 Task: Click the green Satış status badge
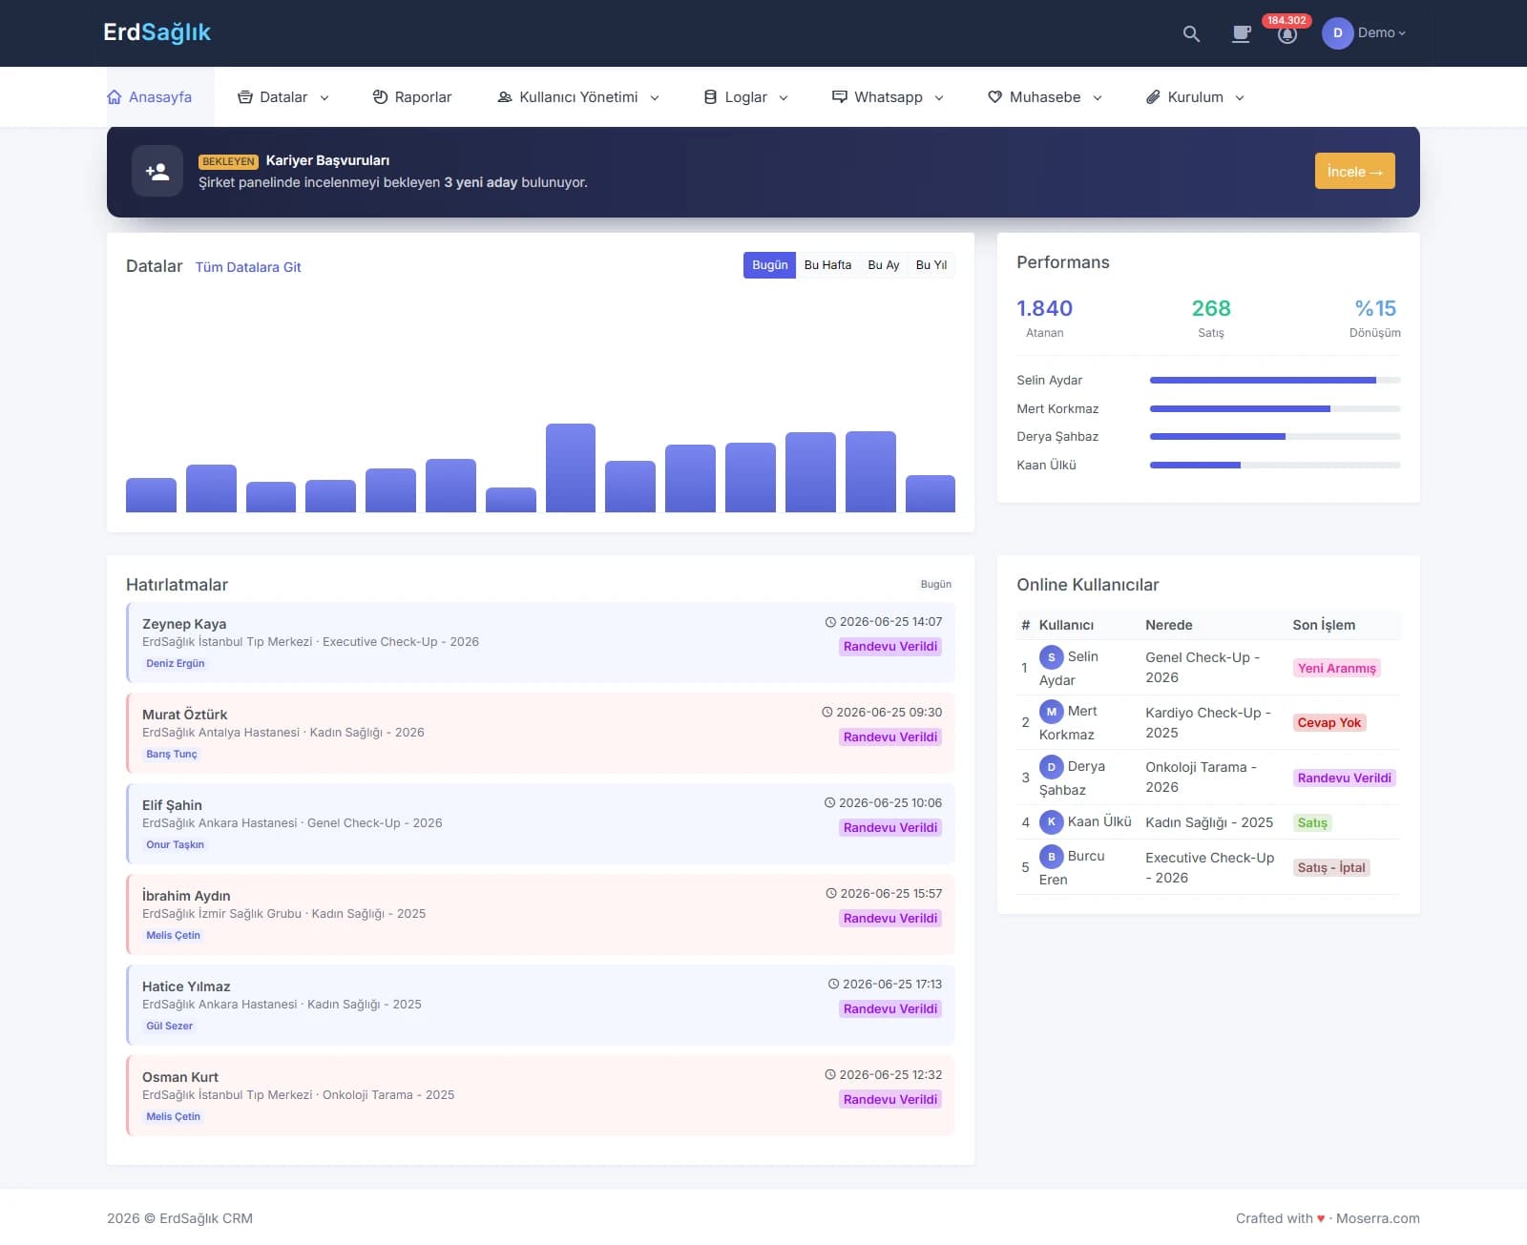(x=1312, y=823)
